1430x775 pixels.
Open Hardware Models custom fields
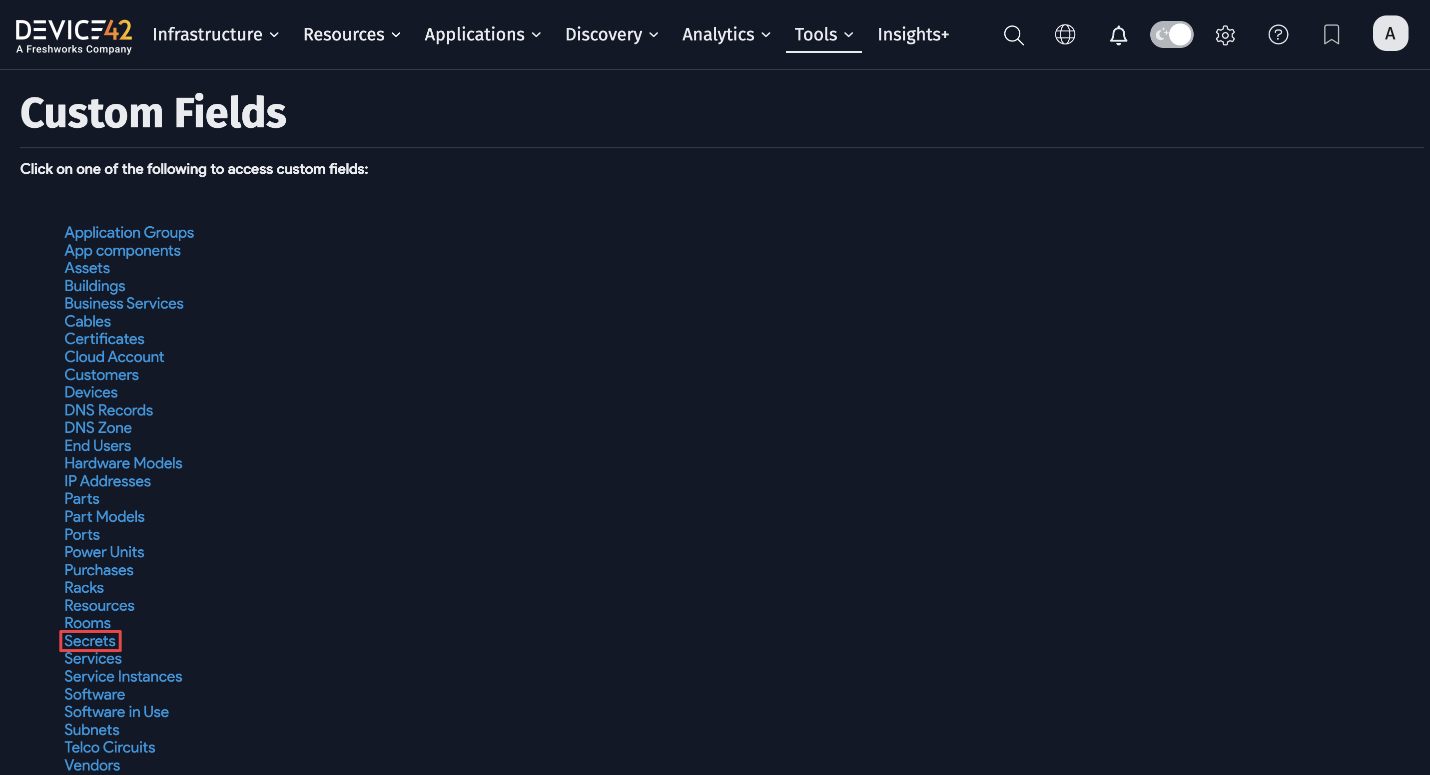pos(123,463)
